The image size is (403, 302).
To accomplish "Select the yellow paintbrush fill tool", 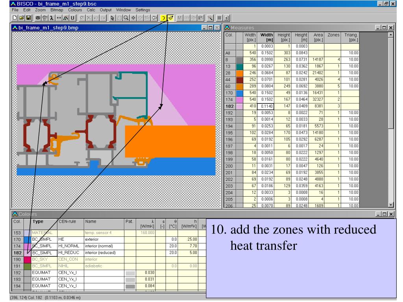I will 170,18.
